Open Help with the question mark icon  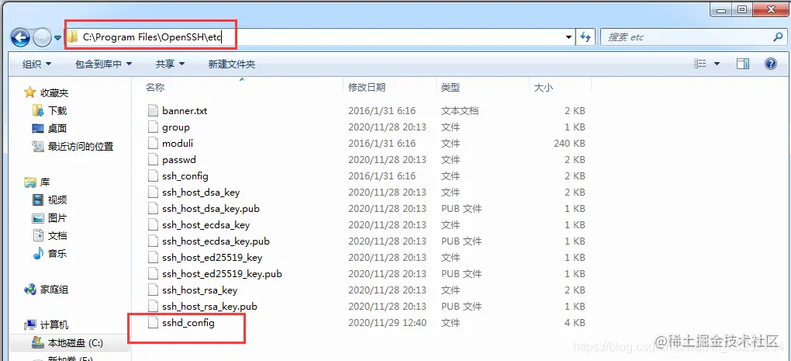pos(770,64)
